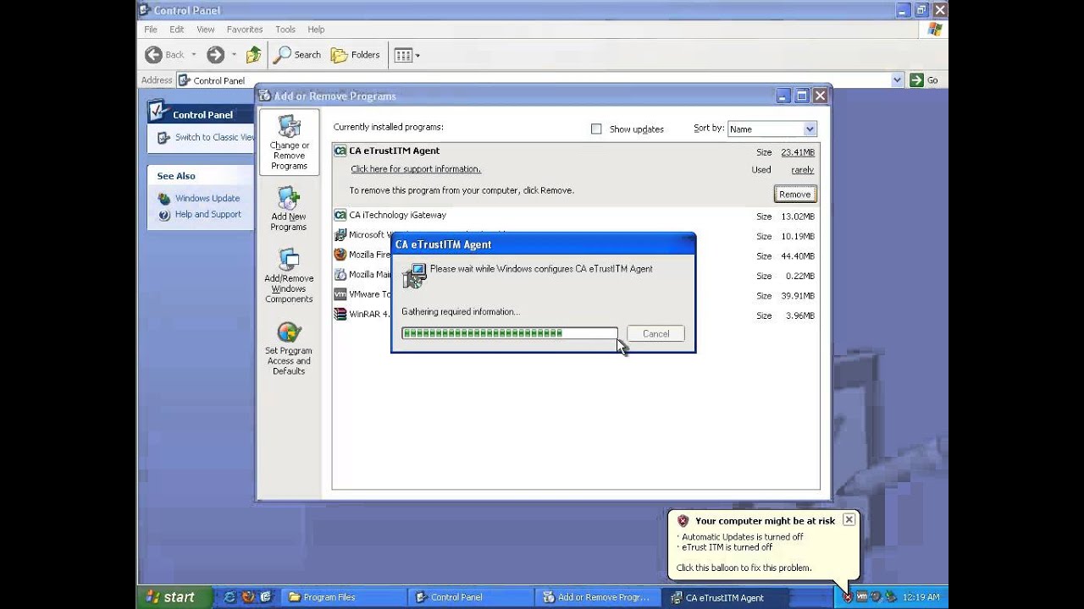Image resolution: width=1084 pixels, height=609 pixels.
Task: Click the VMware Tools tray icon
Action: point(862,597)
